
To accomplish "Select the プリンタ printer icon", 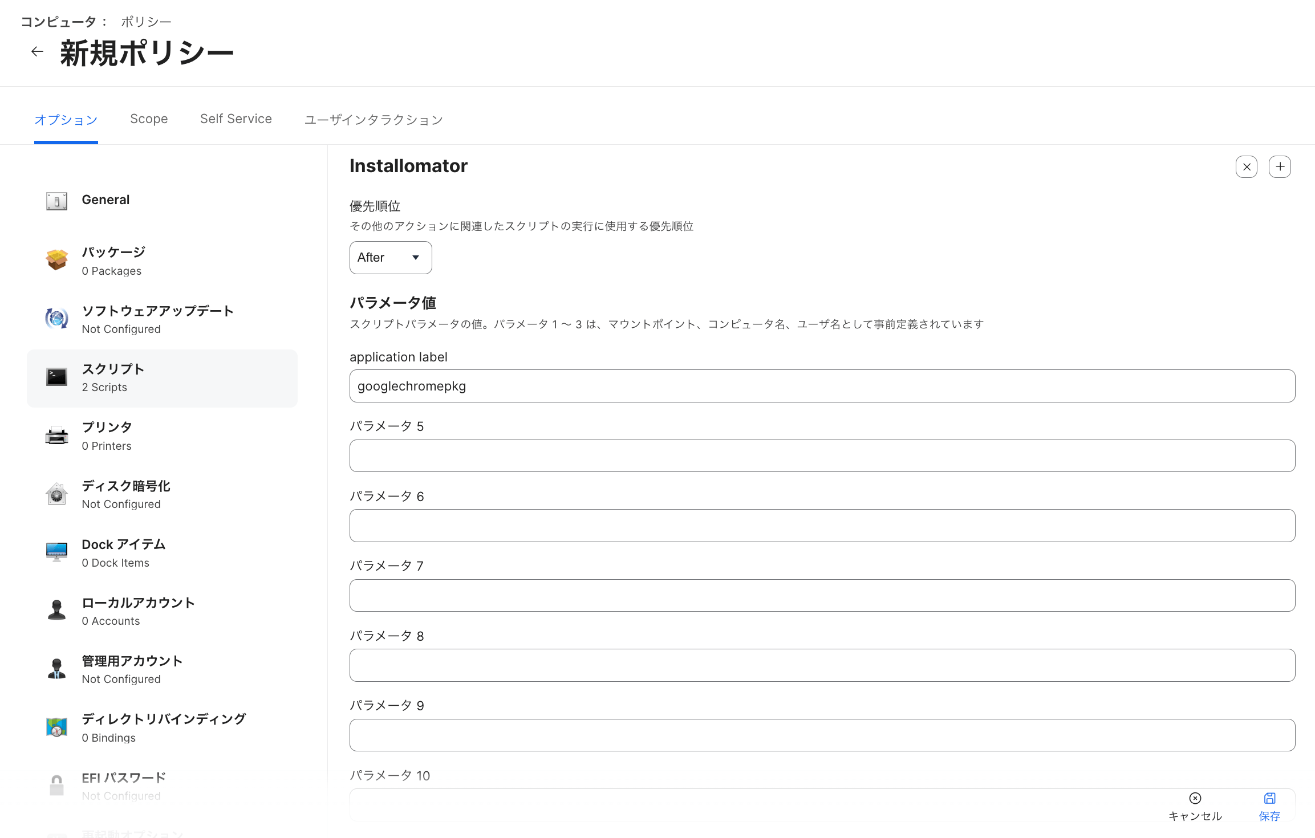I will tap(56, 436).
